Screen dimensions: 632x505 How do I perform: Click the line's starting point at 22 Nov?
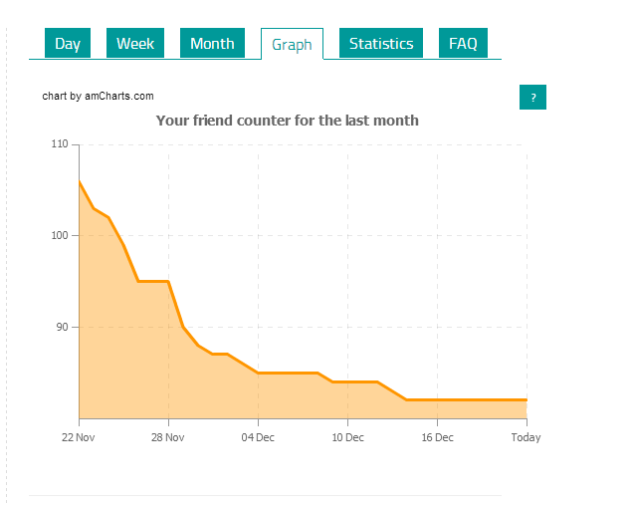(x=80, y=181)
